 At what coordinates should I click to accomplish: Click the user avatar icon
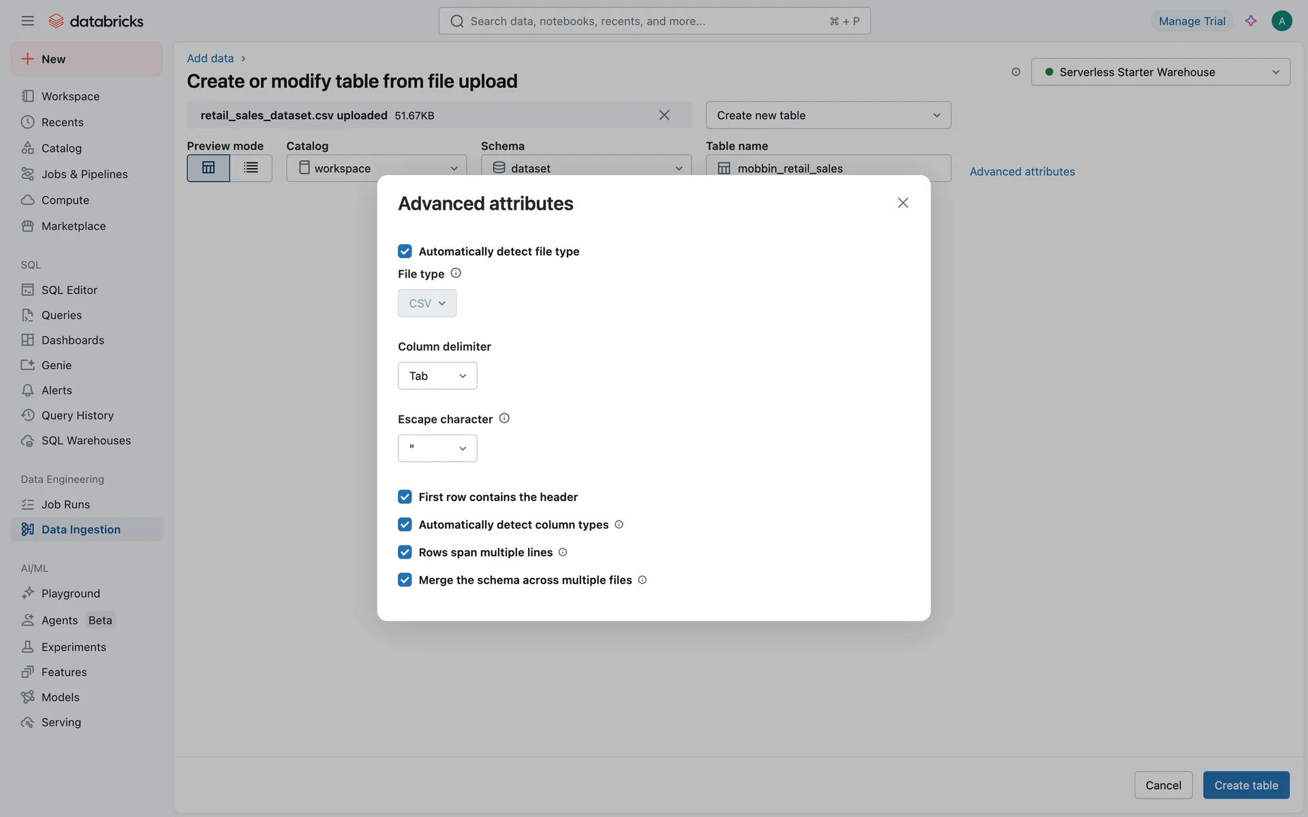(x=1281, y=21)
